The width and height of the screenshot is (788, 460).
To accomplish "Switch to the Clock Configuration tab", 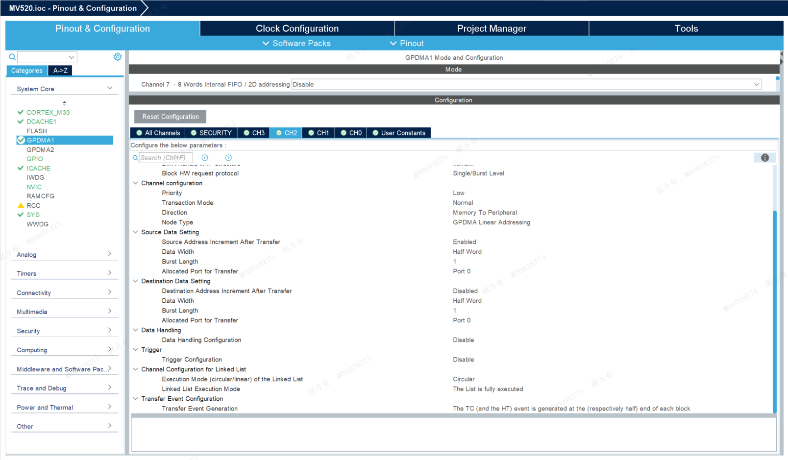I will click(297, 28).
